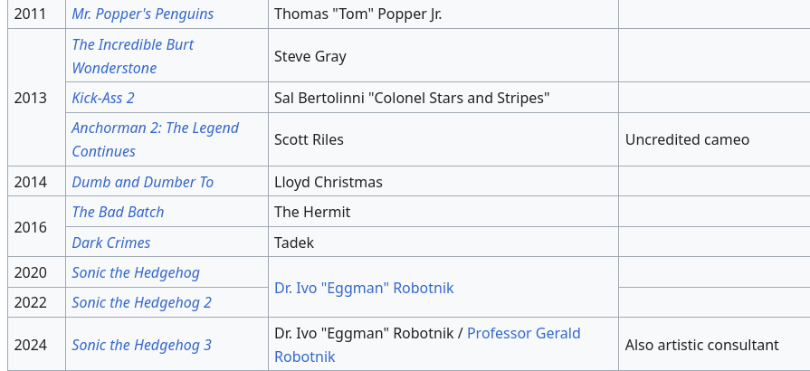Click the Scott Riles role cell
Screen dimensions: 810x371
(x=443, y=139)
